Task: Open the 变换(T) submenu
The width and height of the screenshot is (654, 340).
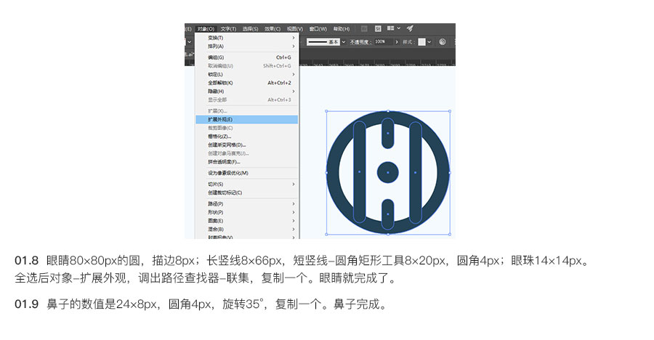Action: pos(246,38)
